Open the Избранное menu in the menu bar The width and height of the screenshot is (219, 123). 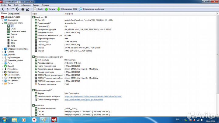tap(26, 5)
